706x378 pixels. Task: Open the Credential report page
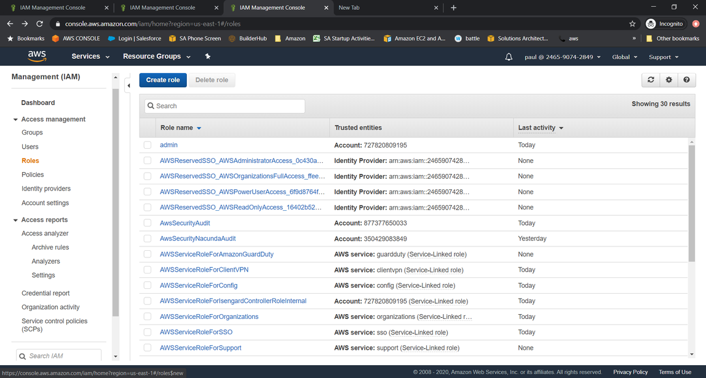(46, 293)
